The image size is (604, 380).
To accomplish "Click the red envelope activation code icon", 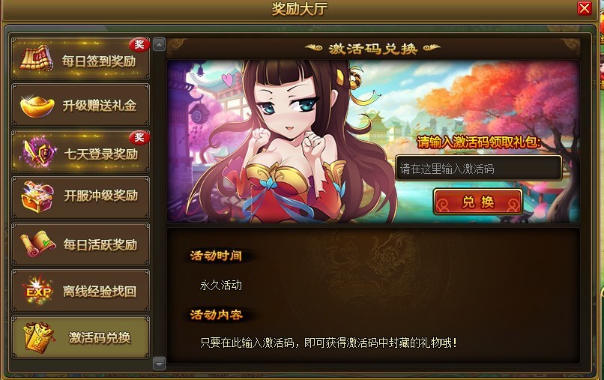I will pos(37,337).
